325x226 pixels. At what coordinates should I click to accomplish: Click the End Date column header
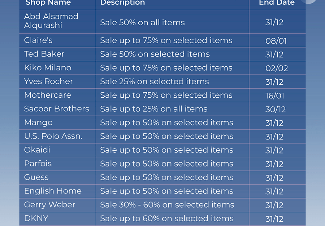[277, 3]
